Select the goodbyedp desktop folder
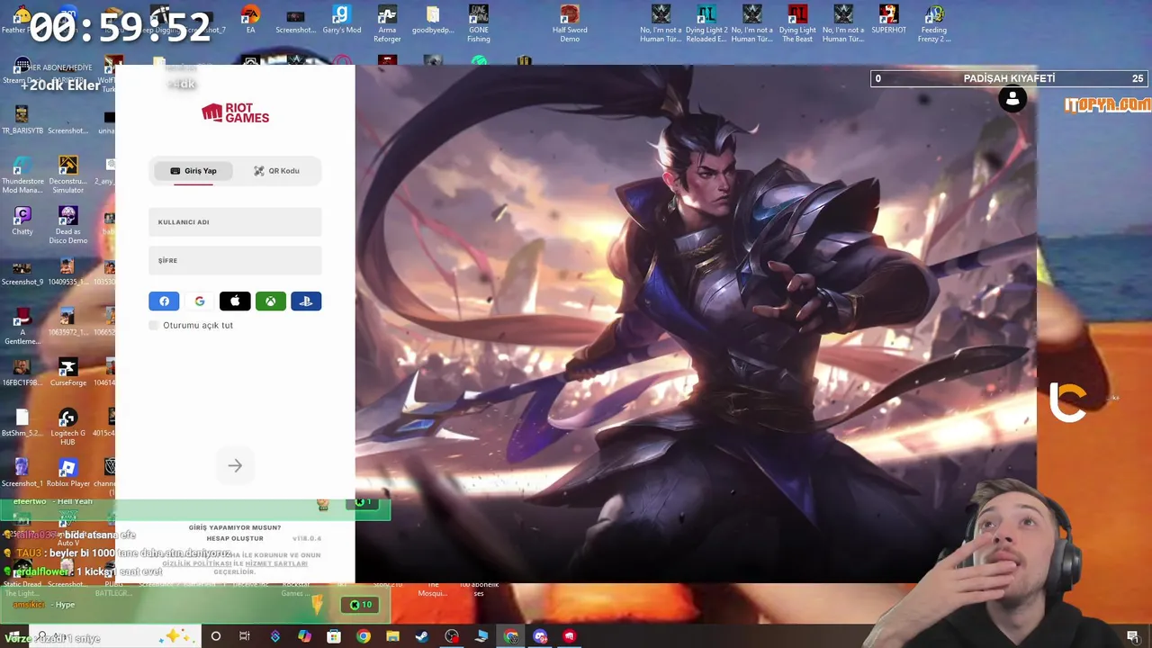Image resolution: width=1152 pixels, height=648 pixels. [x=433, y=21]
